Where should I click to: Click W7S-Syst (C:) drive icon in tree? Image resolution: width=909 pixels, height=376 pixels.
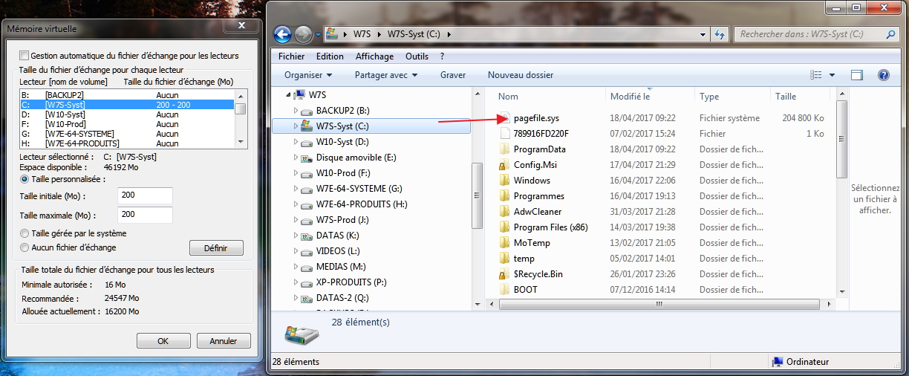point(306,126)
